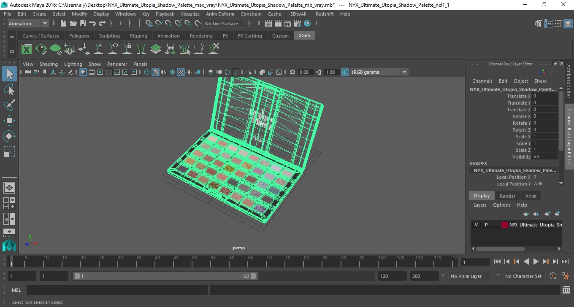
Task: Click the Snap to Curves icon
Action: click(159, 24)
